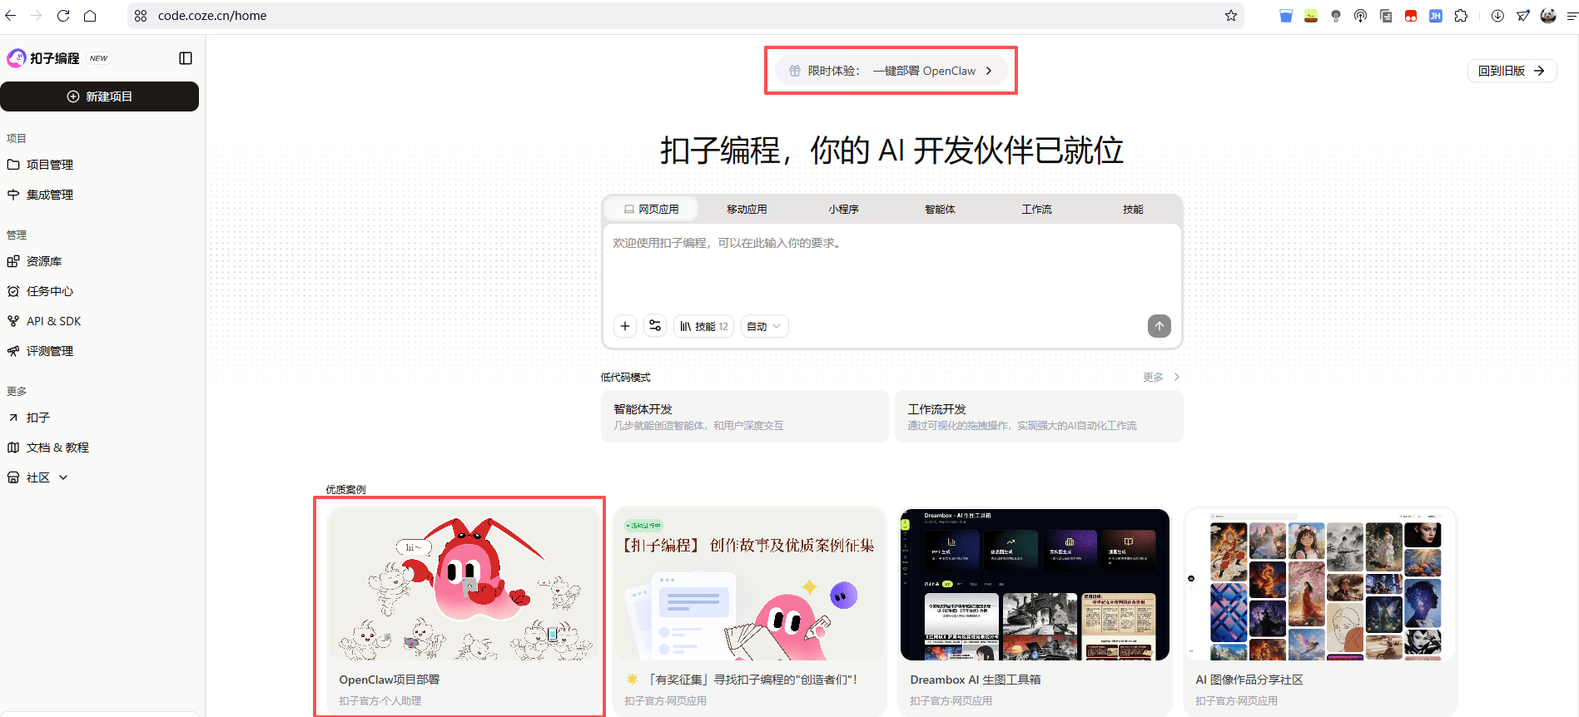Click the 回到旧版 button
This screenshot has height=717, width=1579.
[1511, 71]
